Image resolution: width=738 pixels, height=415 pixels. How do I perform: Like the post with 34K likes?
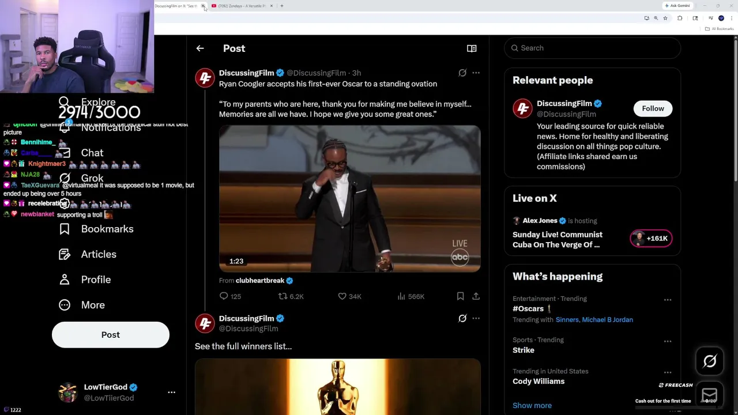pyautogui.click(x=349, y=296)
